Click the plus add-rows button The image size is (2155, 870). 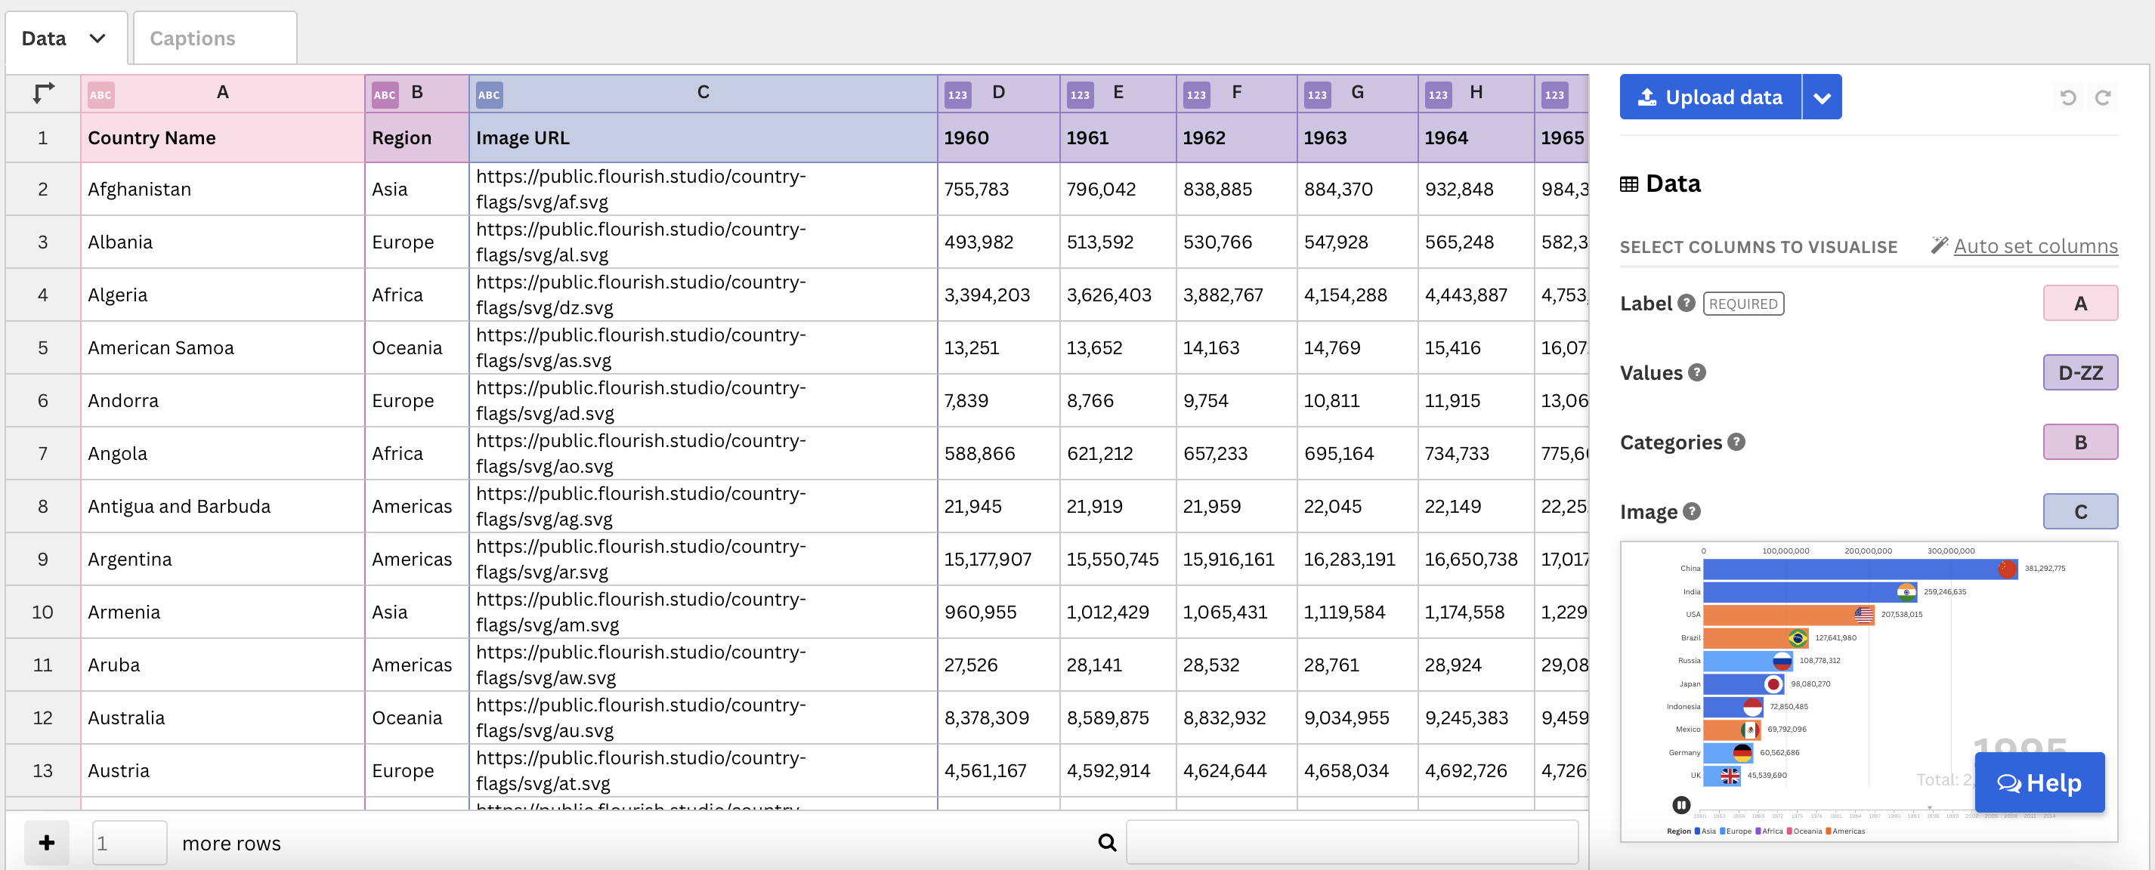(x=47, y=842)
